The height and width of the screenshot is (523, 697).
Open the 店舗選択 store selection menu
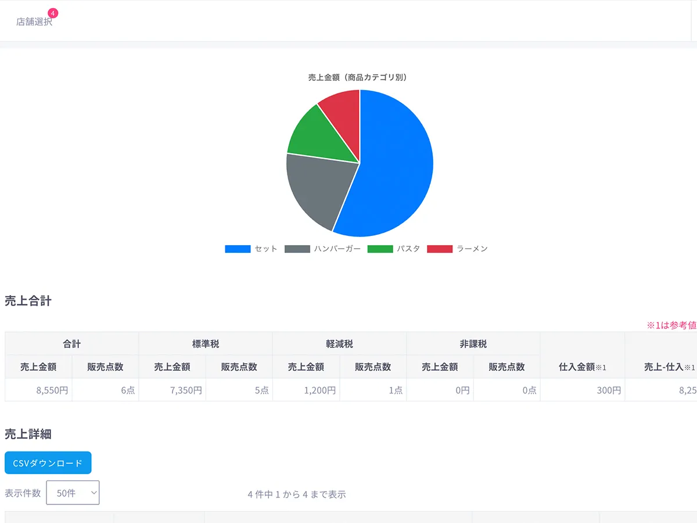(x=34, y=22)
